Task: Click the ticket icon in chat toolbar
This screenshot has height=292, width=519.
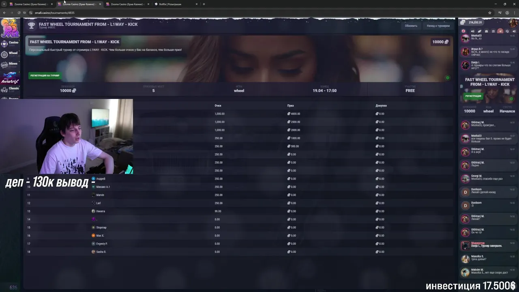Action: (x=479, y=31)
